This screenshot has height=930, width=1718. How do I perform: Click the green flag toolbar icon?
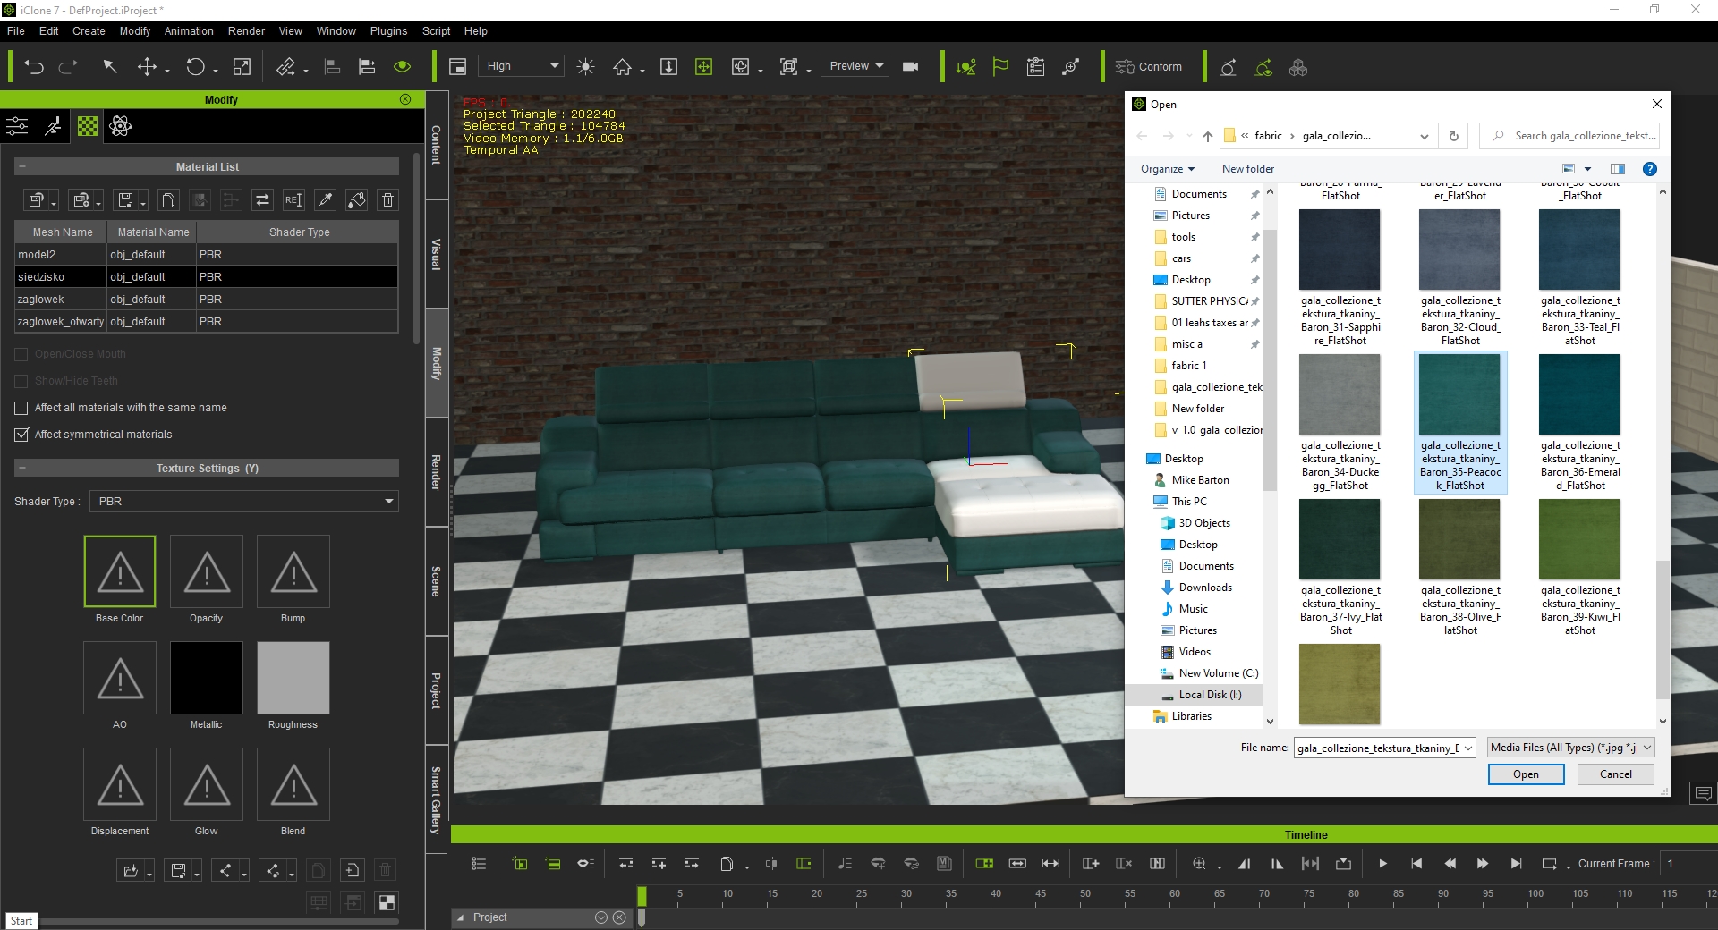coord(1000,67)
